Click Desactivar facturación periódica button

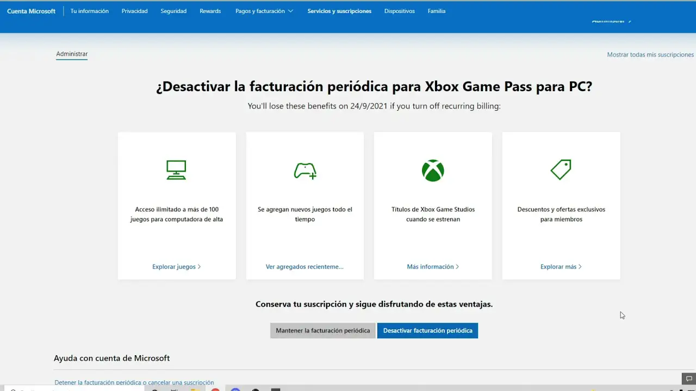(x=427, y=330)
